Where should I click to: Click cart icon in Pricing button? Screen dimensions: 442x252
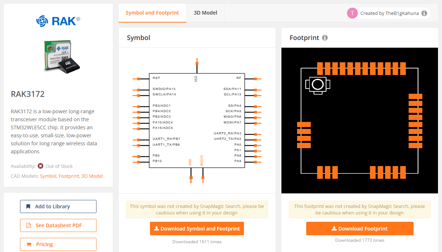(x=28, y=244)
